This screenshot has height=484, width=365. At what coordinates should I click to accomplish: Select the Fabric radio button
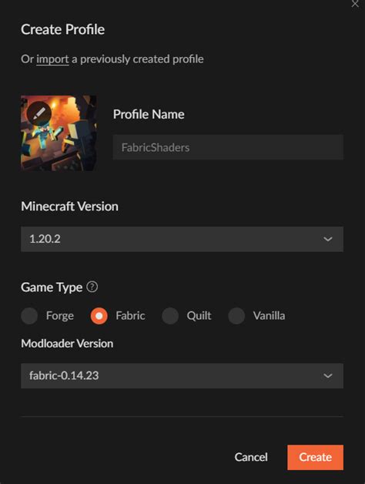click(x=99, y=316)
